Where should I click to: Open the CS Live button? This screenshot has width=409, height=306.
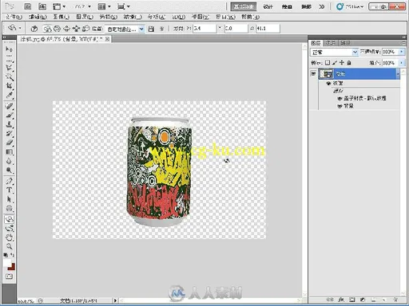pos(350,6)
